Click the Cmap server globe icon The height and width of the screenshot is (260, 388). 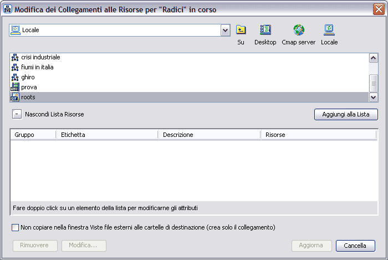(298, 30)
